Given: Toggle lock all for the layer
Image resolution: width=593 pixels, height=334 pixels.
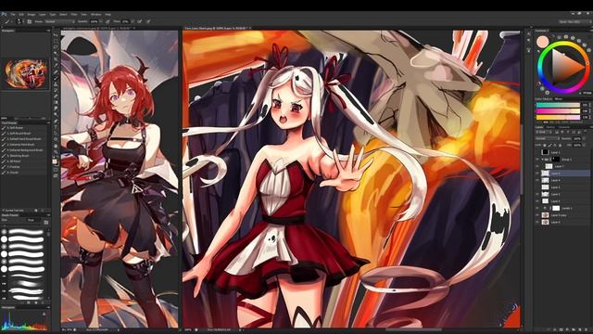Looking at the screenshot, I should tap(560, 145).
